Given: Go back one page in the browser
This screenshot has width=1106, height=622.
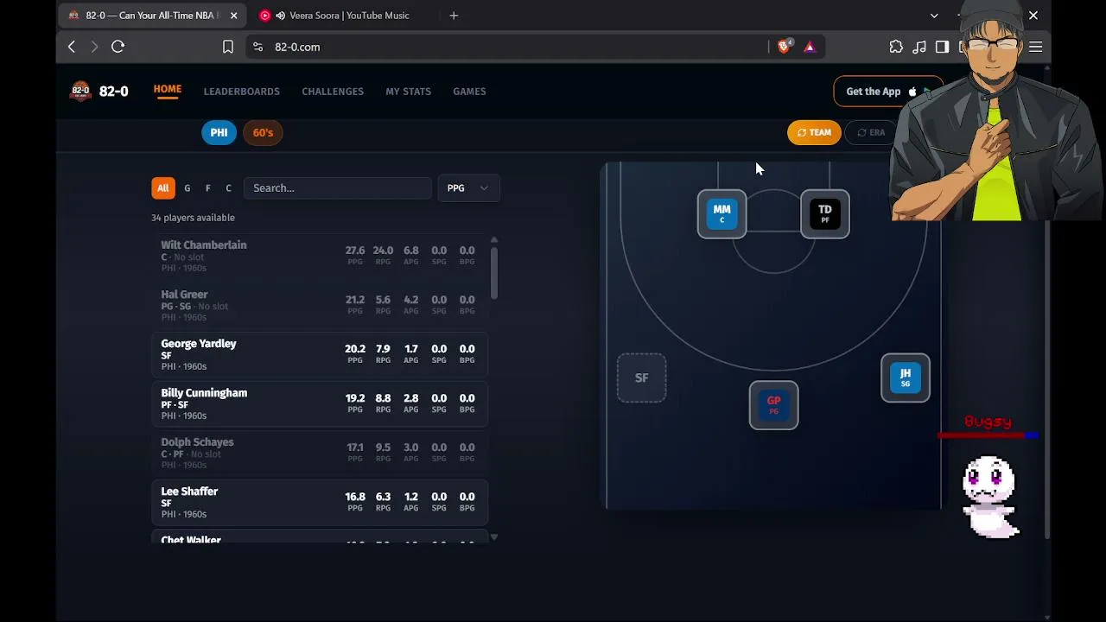Looking at the screenshot, I should tap(72, 47).
